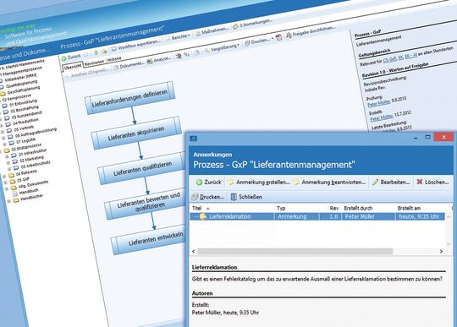Select the Lieferreklamation annotation row
Image resolution: width=457 pixels, height=327 pixels.
(x=317, y=216)
